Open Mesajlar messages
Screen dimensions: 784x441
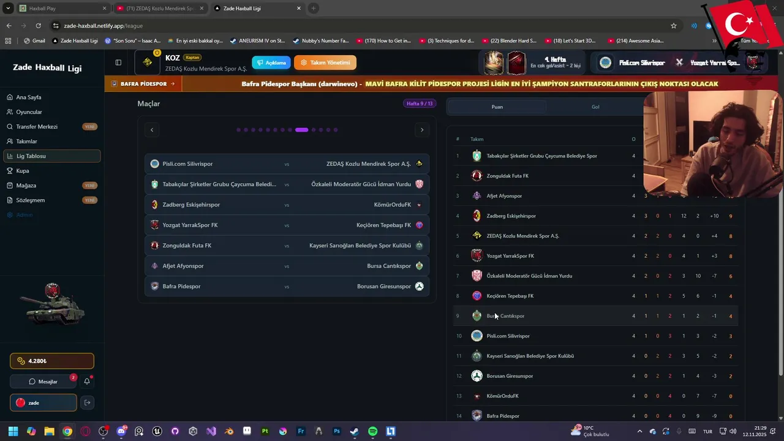click(x=43, y=382)
